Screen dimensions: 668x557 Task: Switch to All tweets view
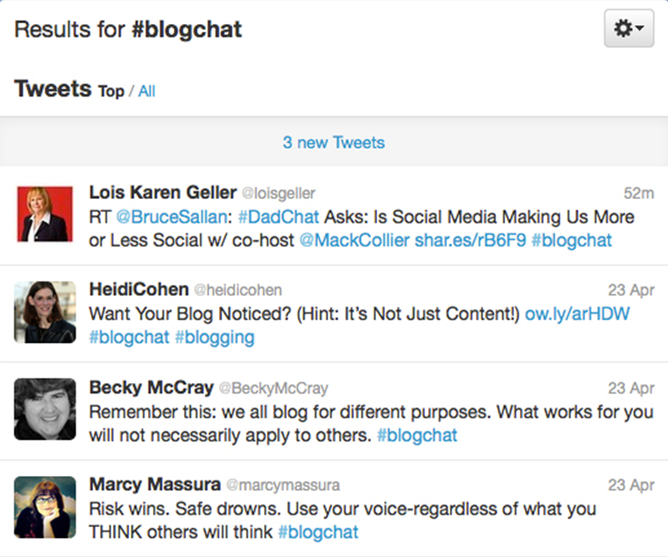click(x=146, y=91)
